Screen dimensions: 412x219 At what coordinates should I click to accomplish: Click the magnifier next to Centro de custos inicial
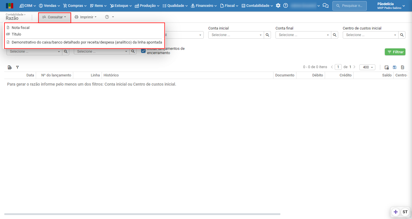[402, 35]
